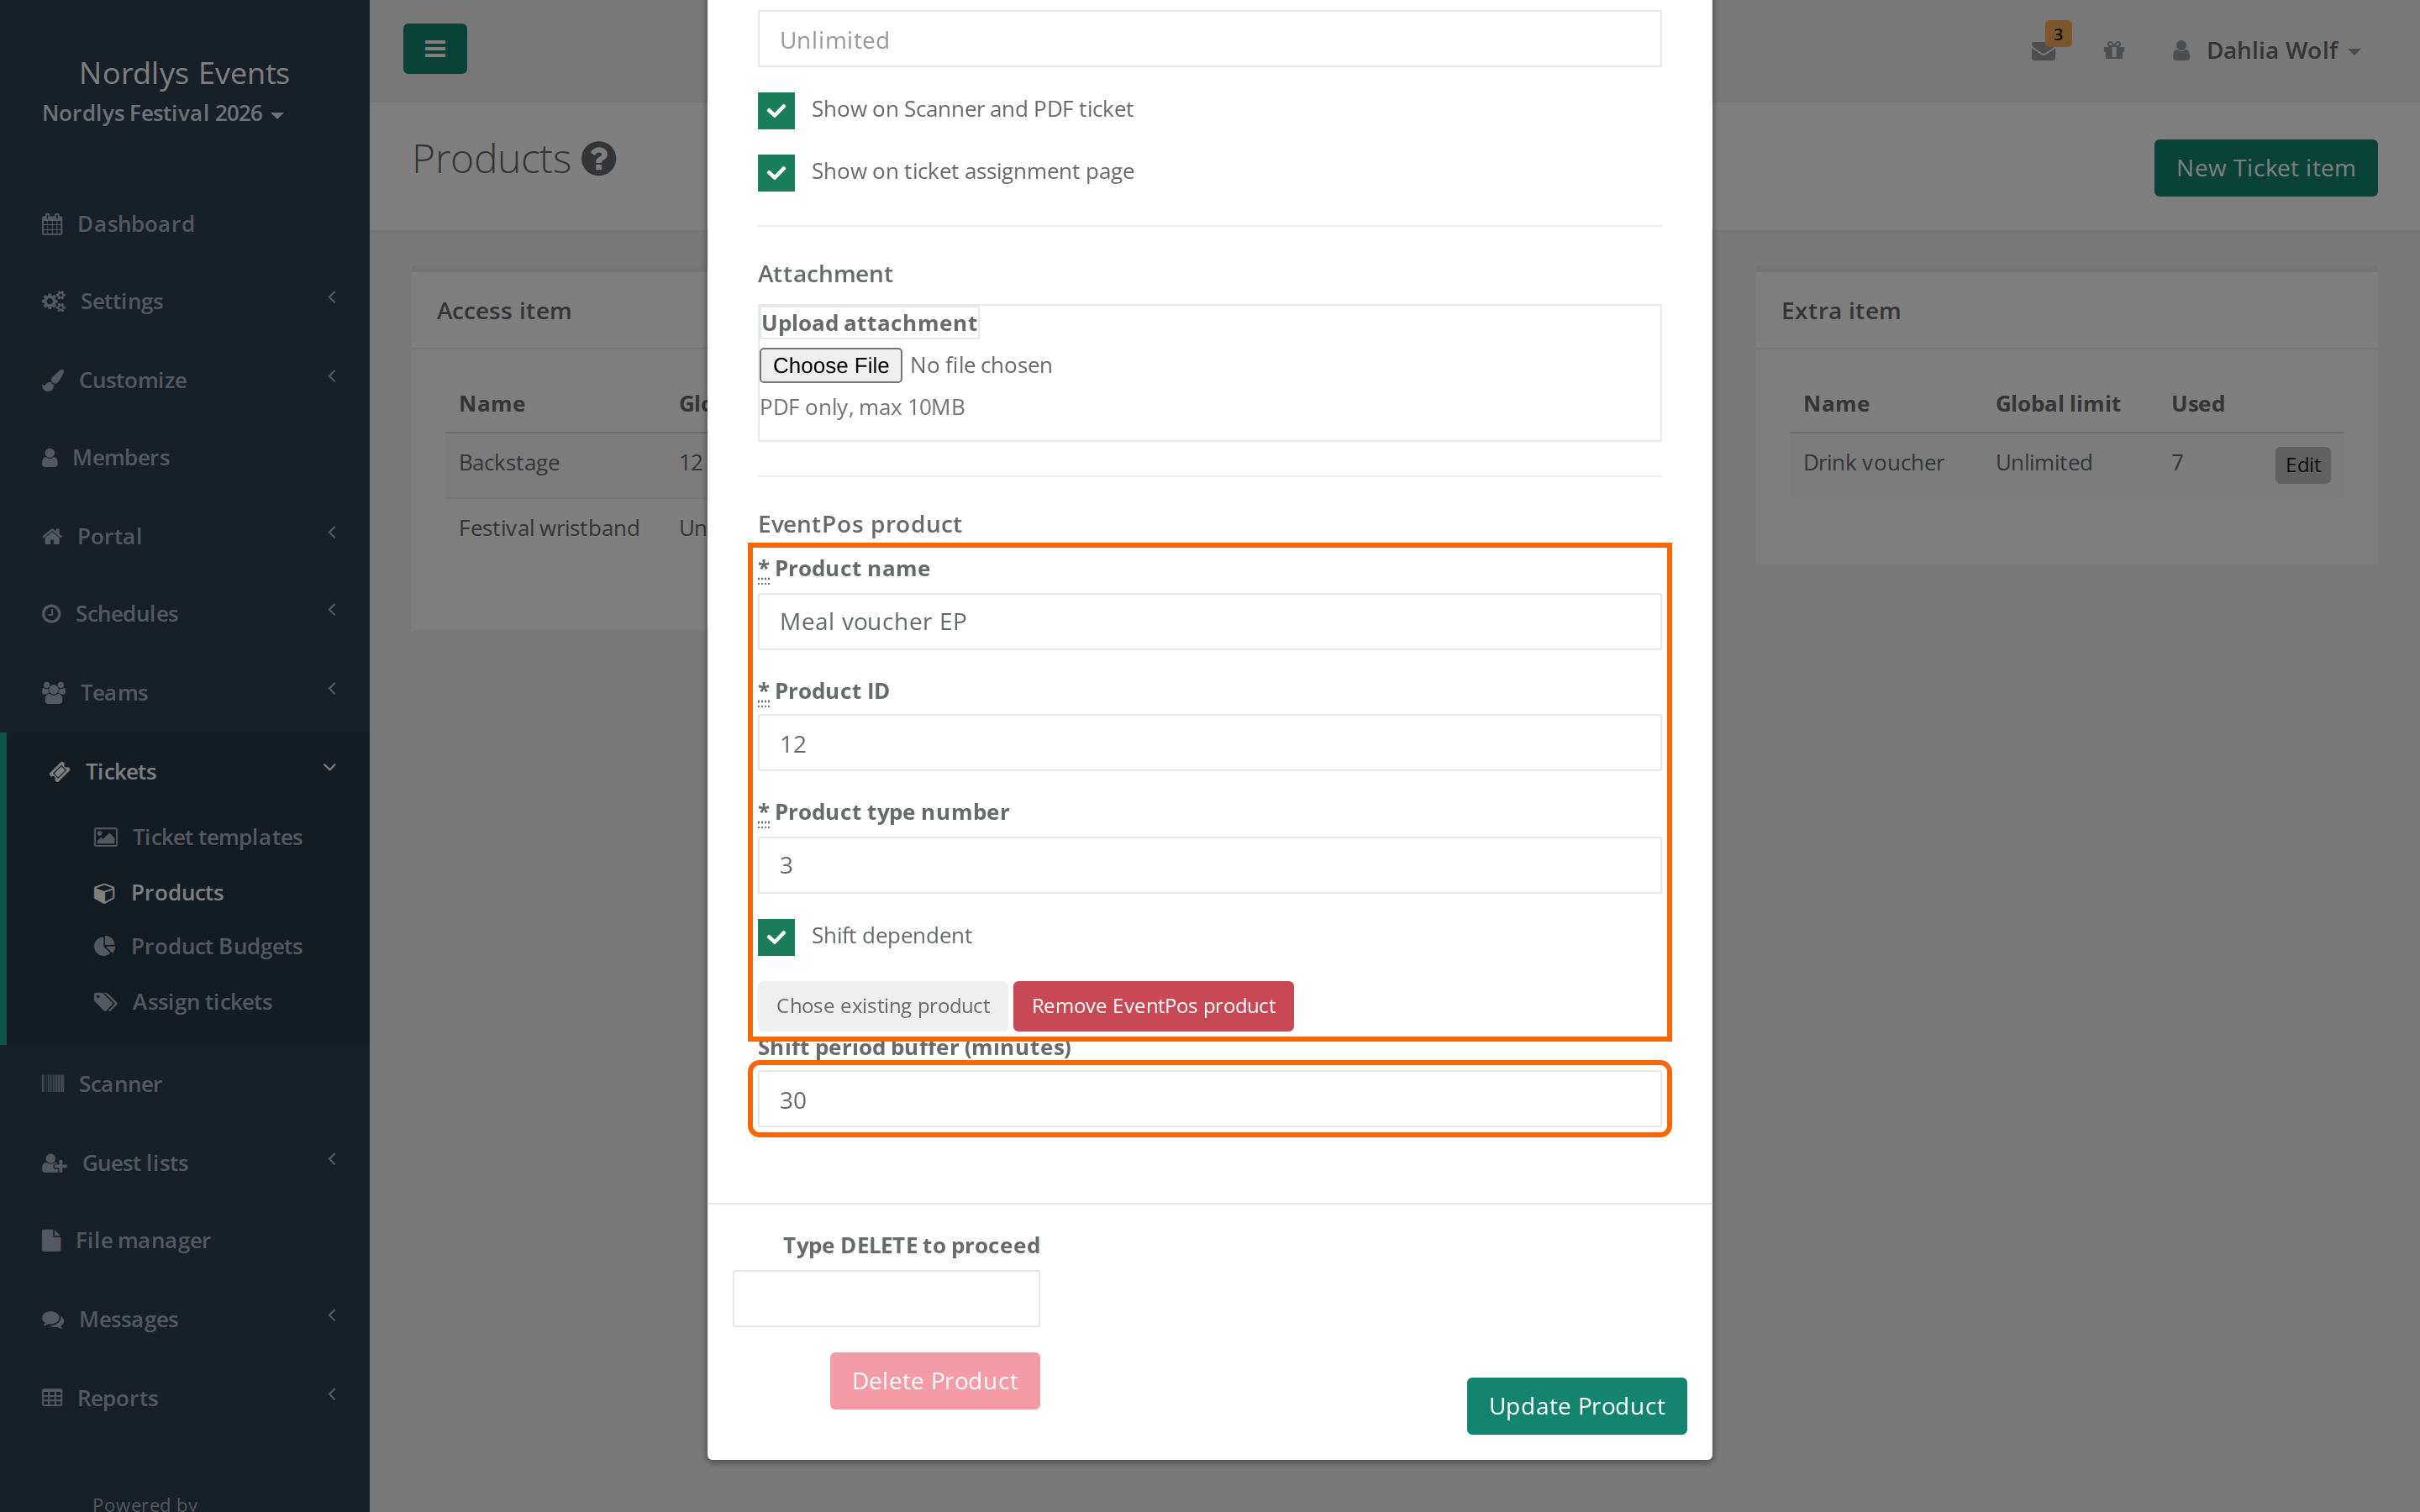Click the Ticket templates image icon
This screenshot has height=1512, width=2420.
(x=106, y=837)
